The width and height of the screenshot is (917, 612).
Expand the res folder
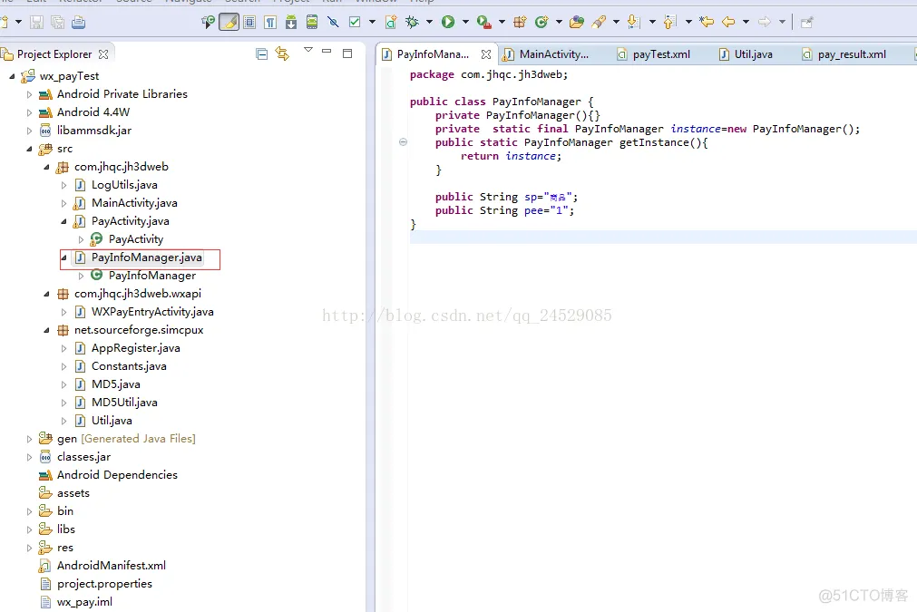click(29, 548)
